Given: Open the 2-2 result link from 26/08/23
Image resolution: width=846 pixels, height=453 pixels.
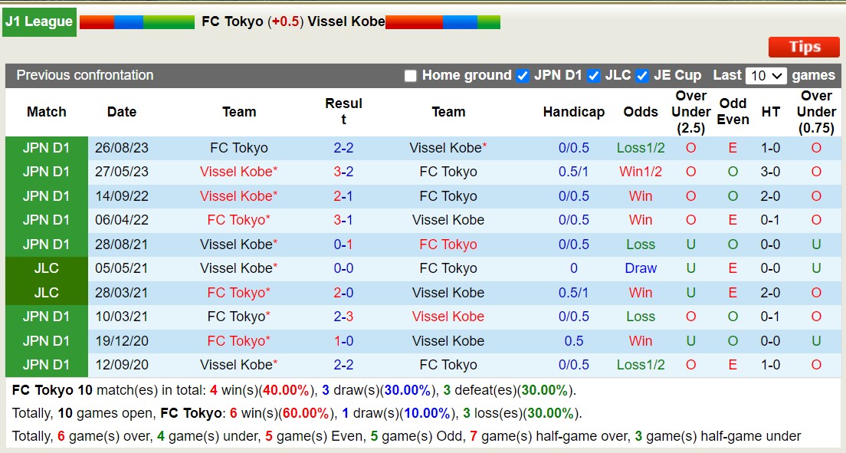Looking at the screenshot, I should pyautogui.click(x=344, y=148).
